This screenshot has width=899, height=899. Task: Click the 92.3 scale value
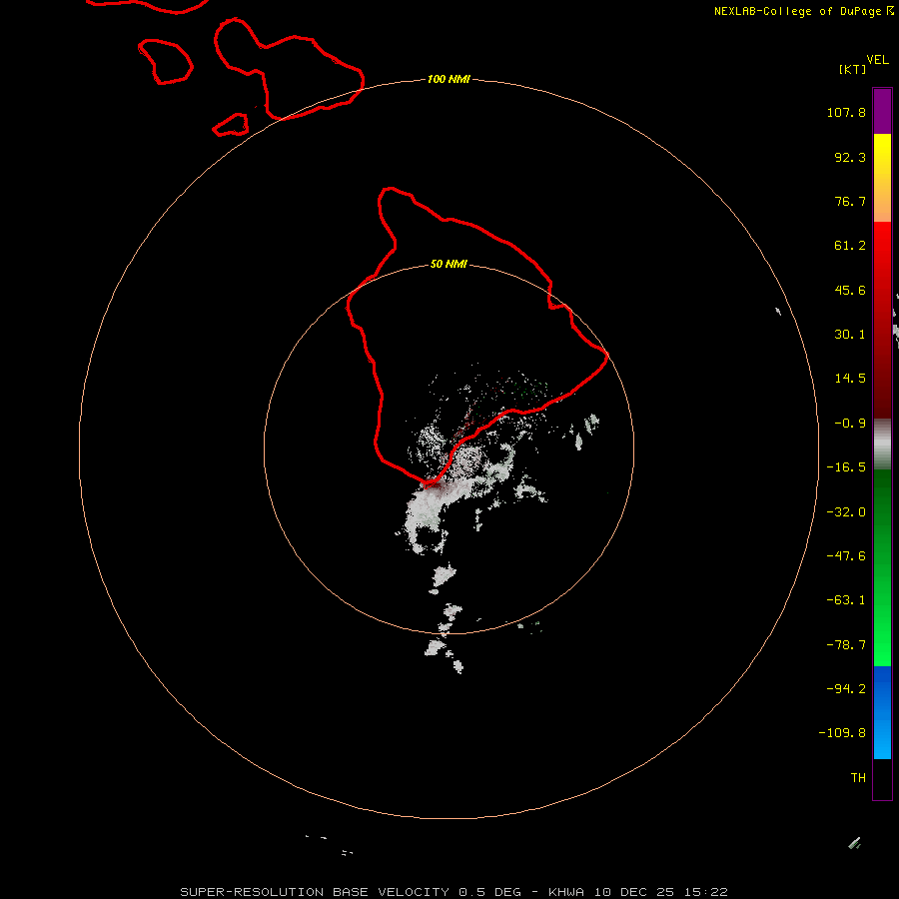pos(850,157)
